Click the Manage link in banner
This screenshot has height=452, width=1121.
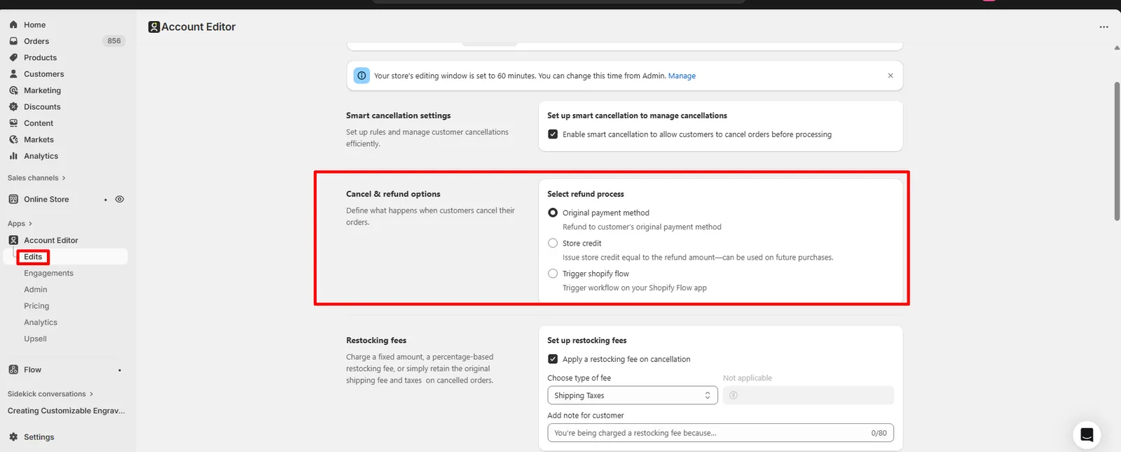tap(682, 76)
